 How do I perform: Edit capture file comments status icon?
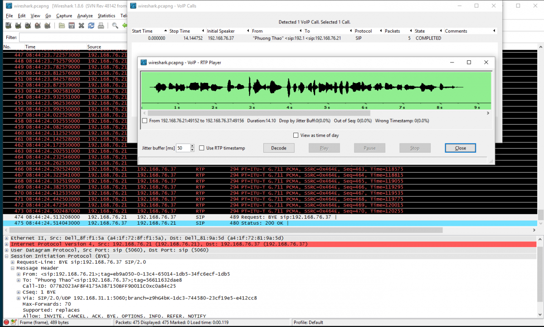coord(14,322)
